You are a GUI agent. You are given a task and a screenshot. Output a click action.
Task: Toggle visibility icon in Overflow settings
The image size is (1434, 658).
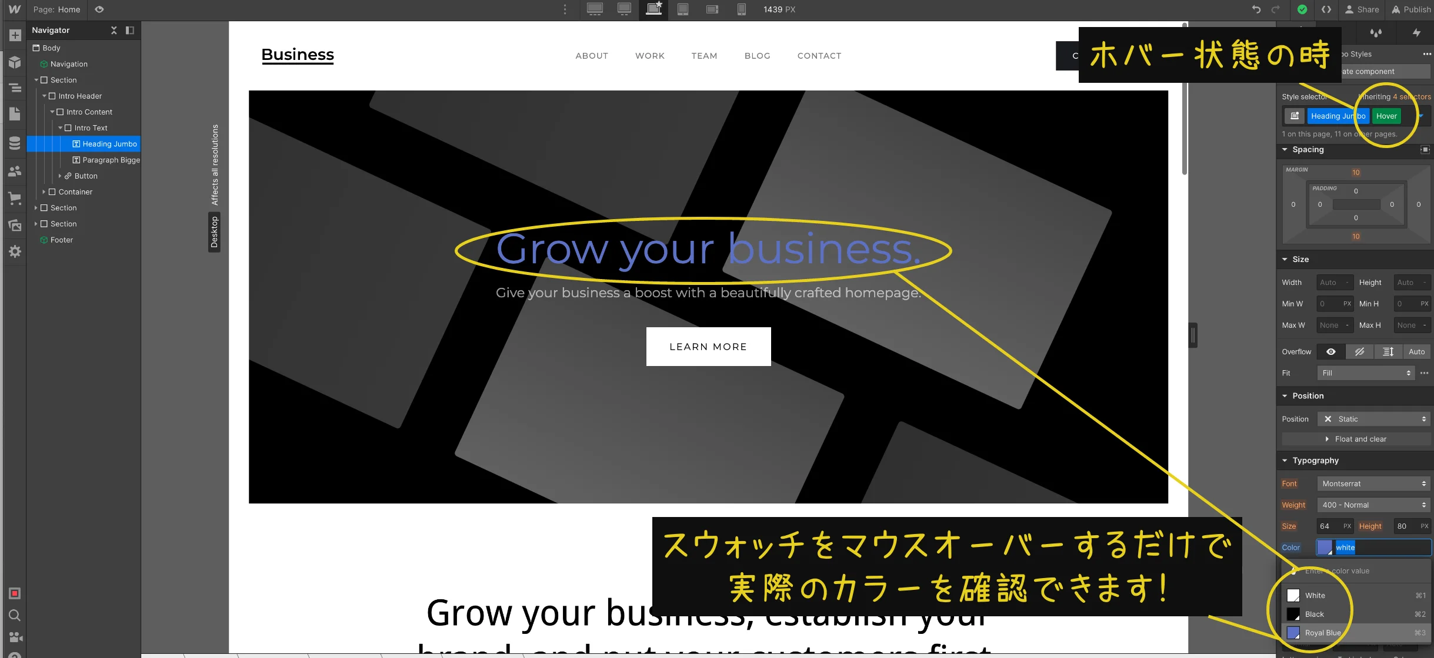click(x=1332, y=352)
